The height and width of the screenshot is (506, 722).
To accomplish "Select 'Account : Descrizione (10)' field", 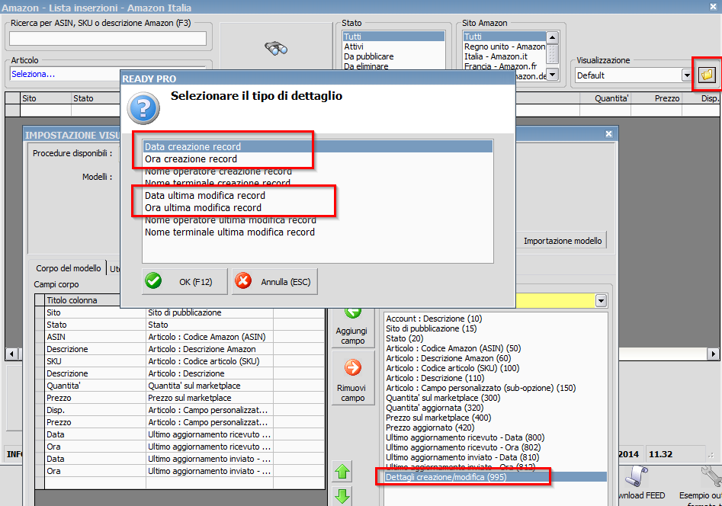I will pyautogui.click(x=496, y=319).
